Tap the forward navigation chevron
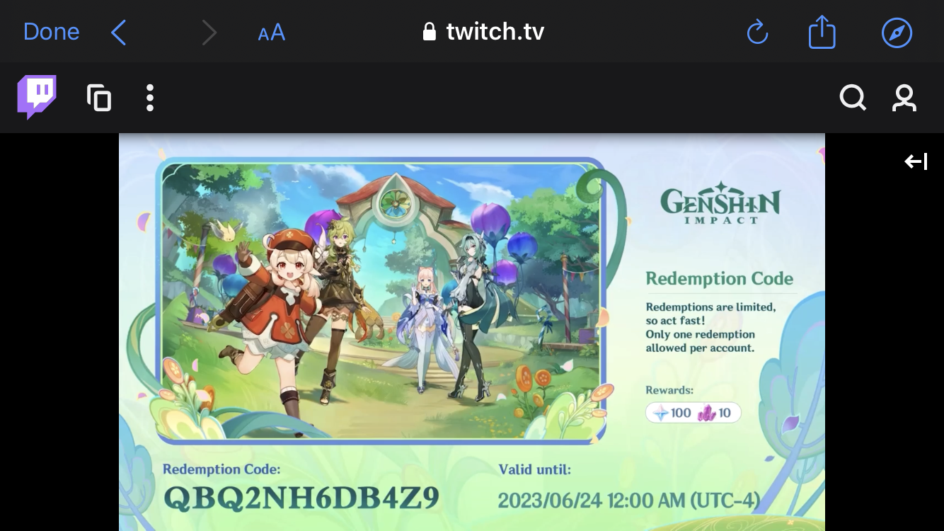The width and height of the screenshot is (944, 531). pos(209,32)
